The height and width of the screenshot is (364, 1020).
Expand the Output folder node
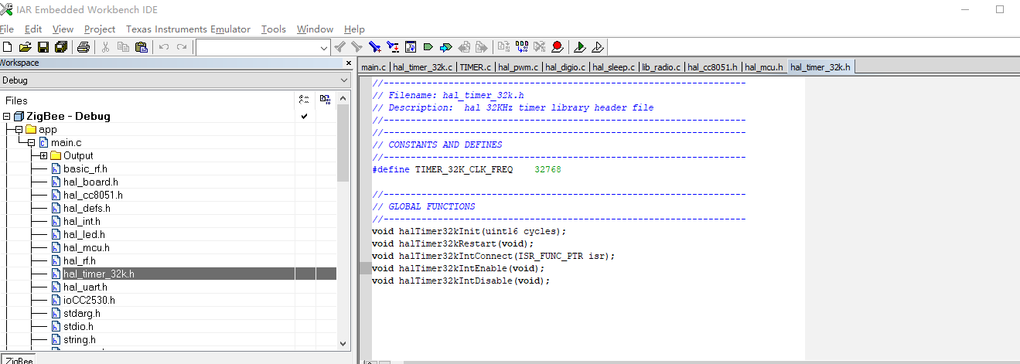tap(44, 156)
